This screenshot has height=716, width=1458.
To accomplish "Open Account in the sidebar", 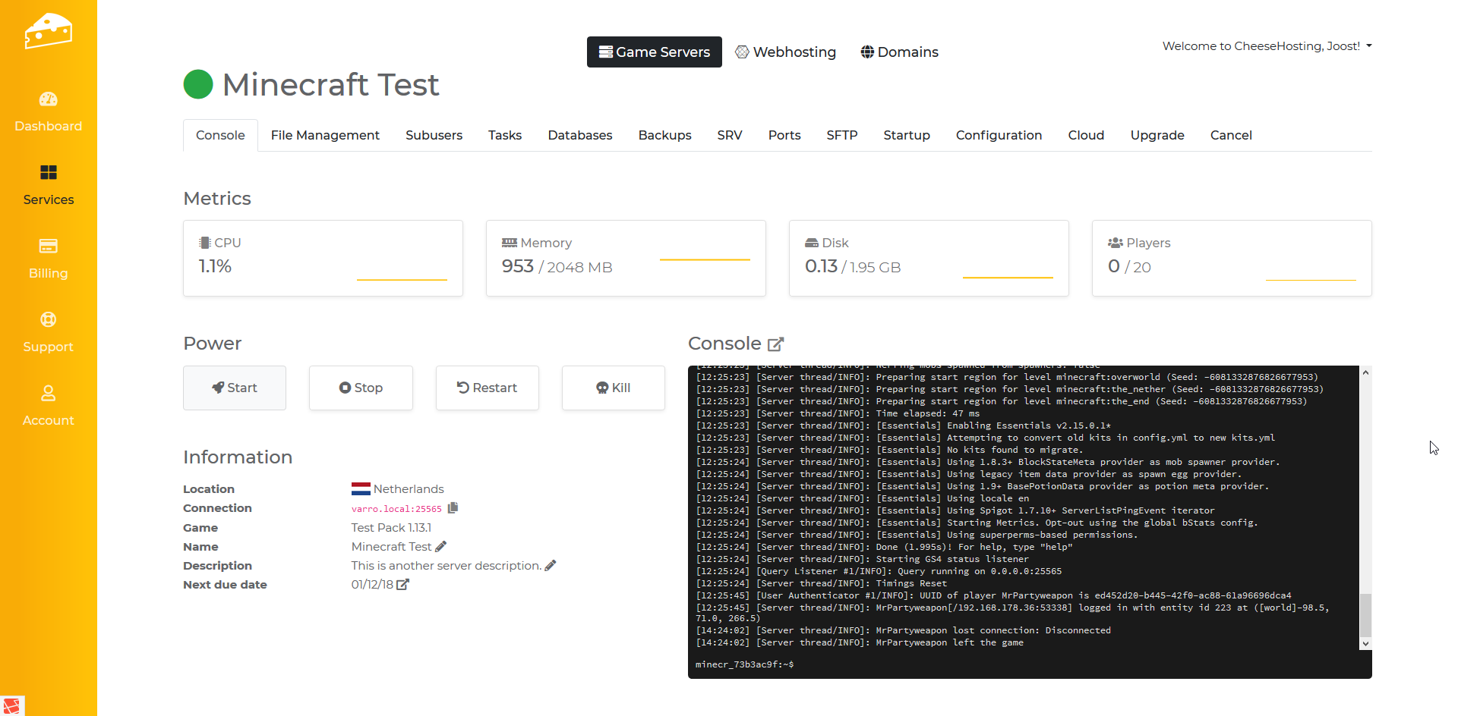I will (48, 406).
